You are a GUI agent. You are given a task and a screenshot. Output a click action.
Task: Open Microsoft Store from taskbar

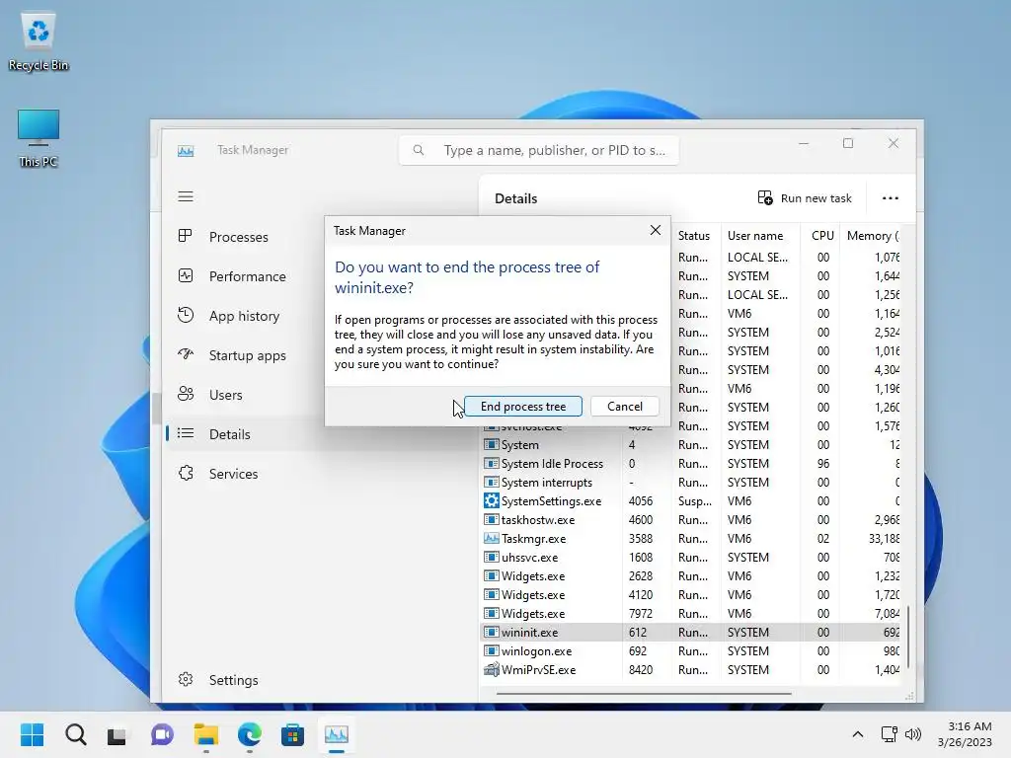click(x=292, y=734)
